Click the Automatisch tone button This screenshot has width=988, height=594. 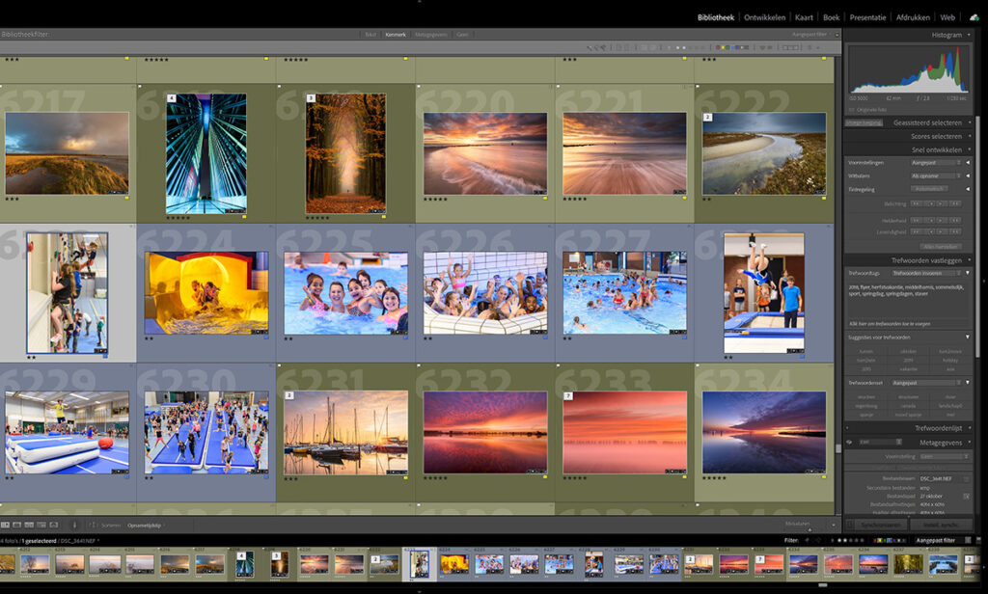click(929, 189)
